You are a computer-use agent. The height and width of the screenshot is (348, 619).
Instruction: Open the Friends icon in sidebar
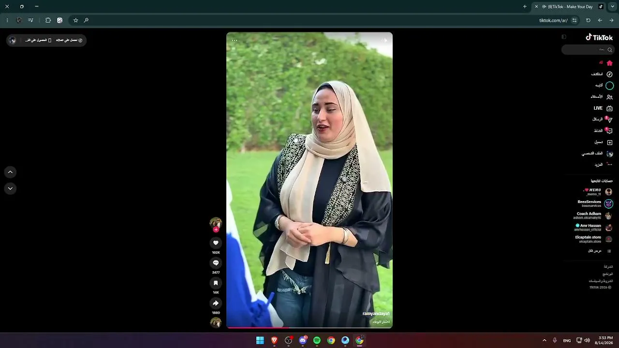click(x=609, y=97)
